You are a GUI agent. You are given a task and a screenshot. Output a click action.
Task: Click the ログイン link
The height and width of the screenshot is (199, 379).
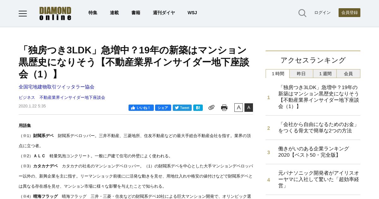tap(322, 13)
